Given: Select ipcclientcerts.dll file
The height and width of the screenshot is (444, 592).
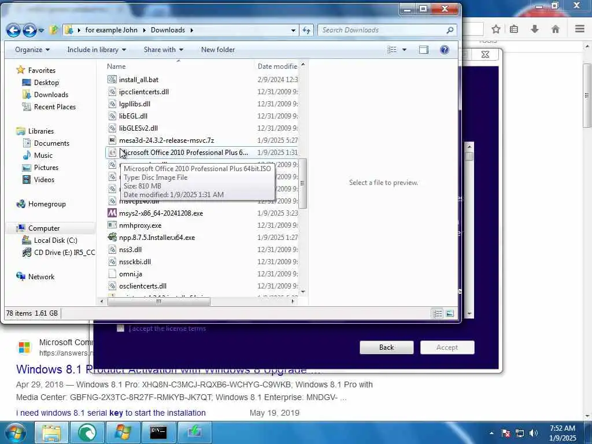Looking at the screenshot, I should point(144,92).
